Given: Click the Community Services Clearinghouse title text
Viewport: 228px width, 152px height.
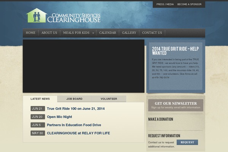Looking at the screenshot, I should point(74,18).
